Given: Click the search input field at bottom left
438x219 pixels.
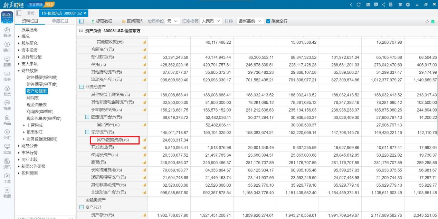Looking at the screenshot, I should click(41, 218).
